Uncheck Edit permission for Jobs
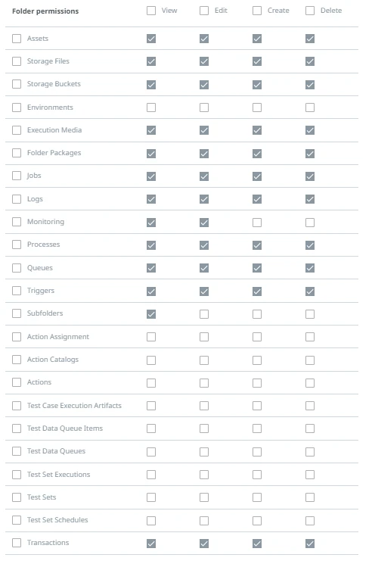This screenshot has width=372, height=564. click(x=204, y=176)
